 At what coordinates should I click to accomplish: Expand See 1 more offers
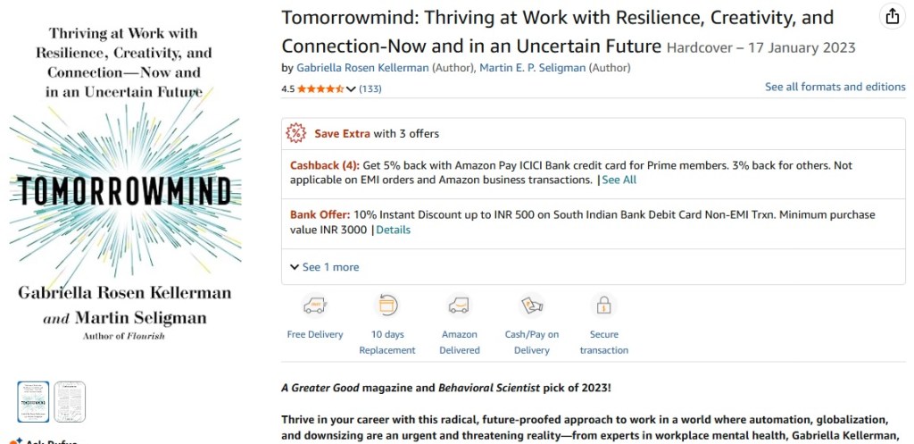tap(325, 267)
